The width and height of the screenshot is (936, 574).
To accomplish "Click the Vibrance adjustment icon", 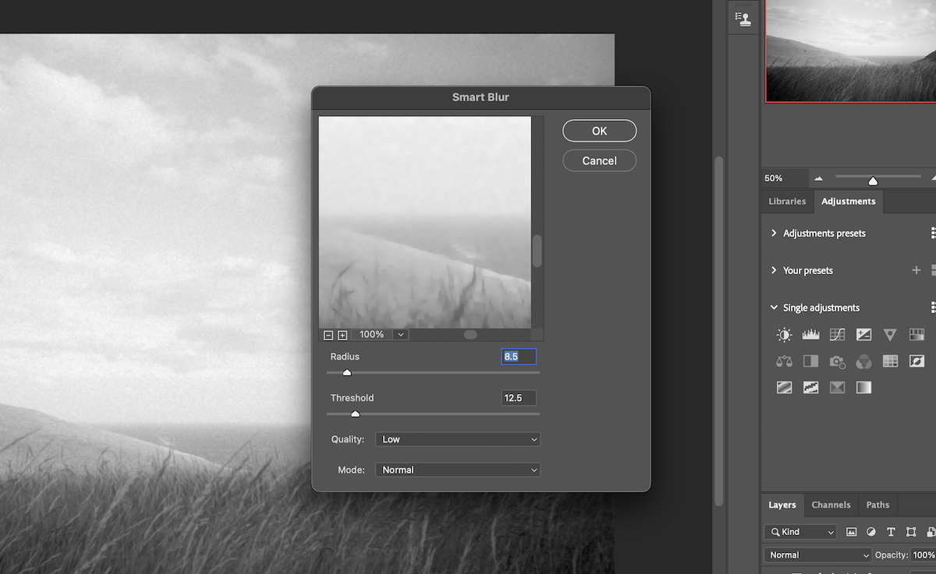I will pyautogui.click(x=889, y=334).
